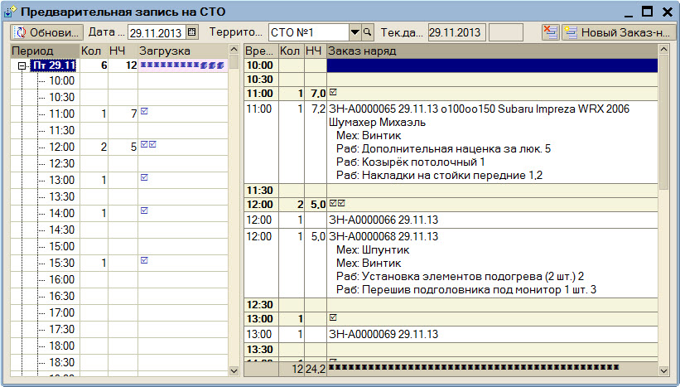The width and height of the screenshot is (680, 387).
Task: Select the highlighted 10:00 row in the orders table
Action: pos(451,65)
